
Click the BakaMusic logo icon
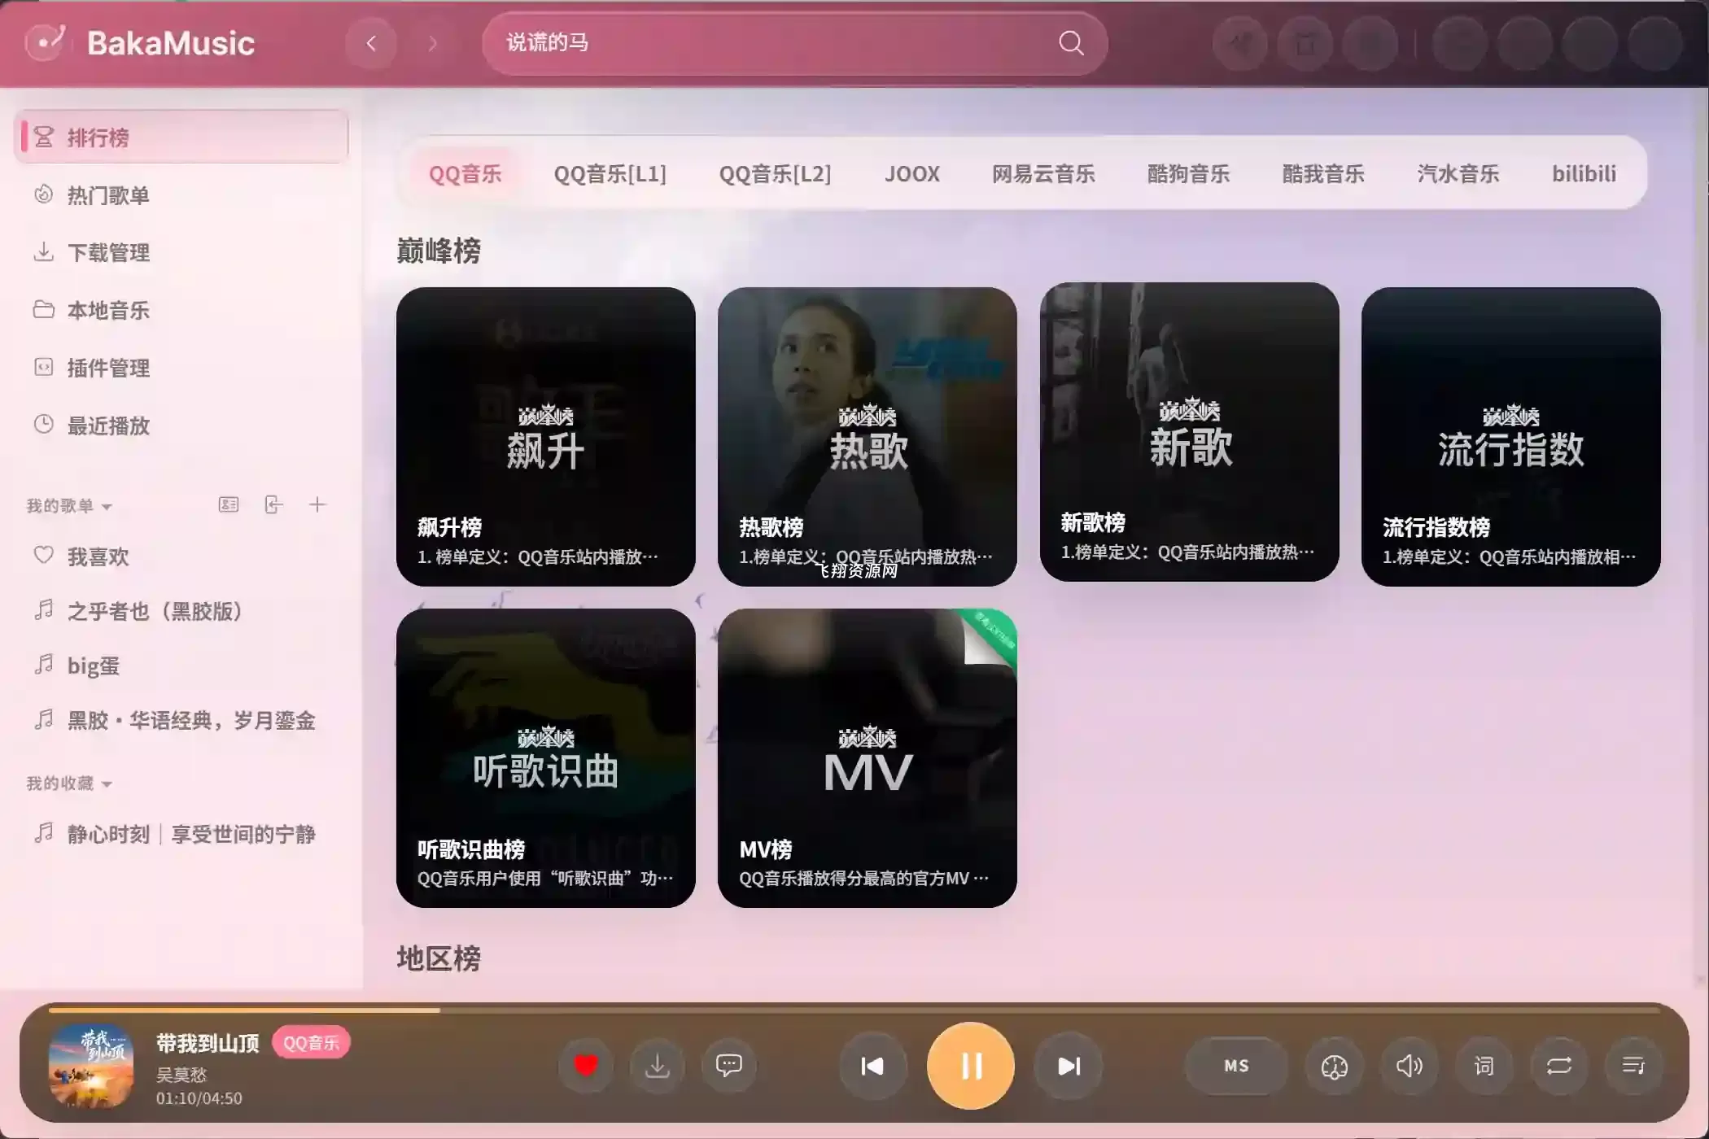coord(45,42)
